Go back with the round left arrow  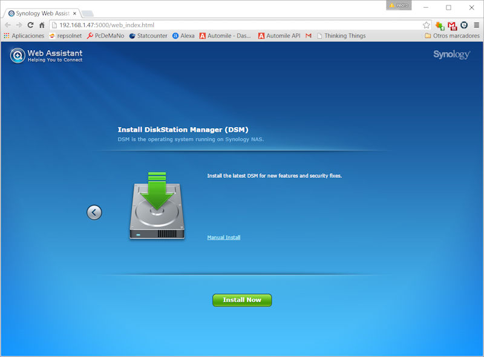tap(94, 212)
